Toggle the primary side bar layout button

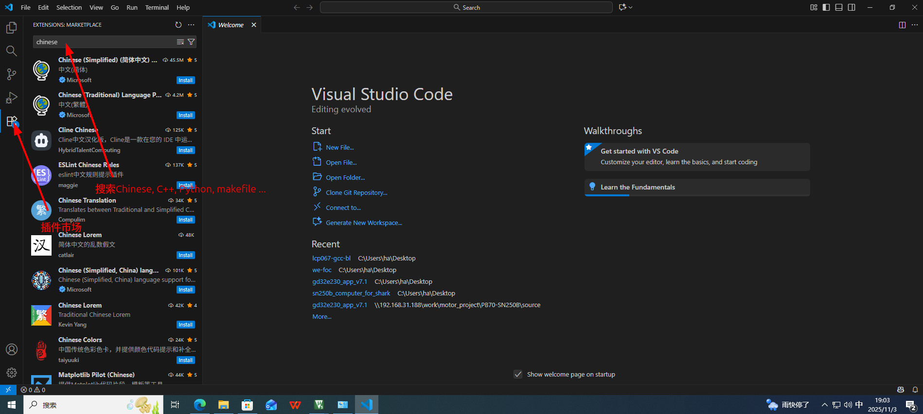tap(826, 7)
